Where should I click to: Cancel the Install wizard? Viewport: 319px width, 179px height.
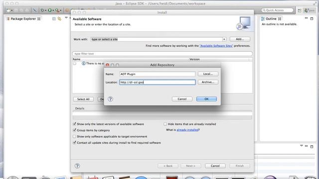point(215,166)
